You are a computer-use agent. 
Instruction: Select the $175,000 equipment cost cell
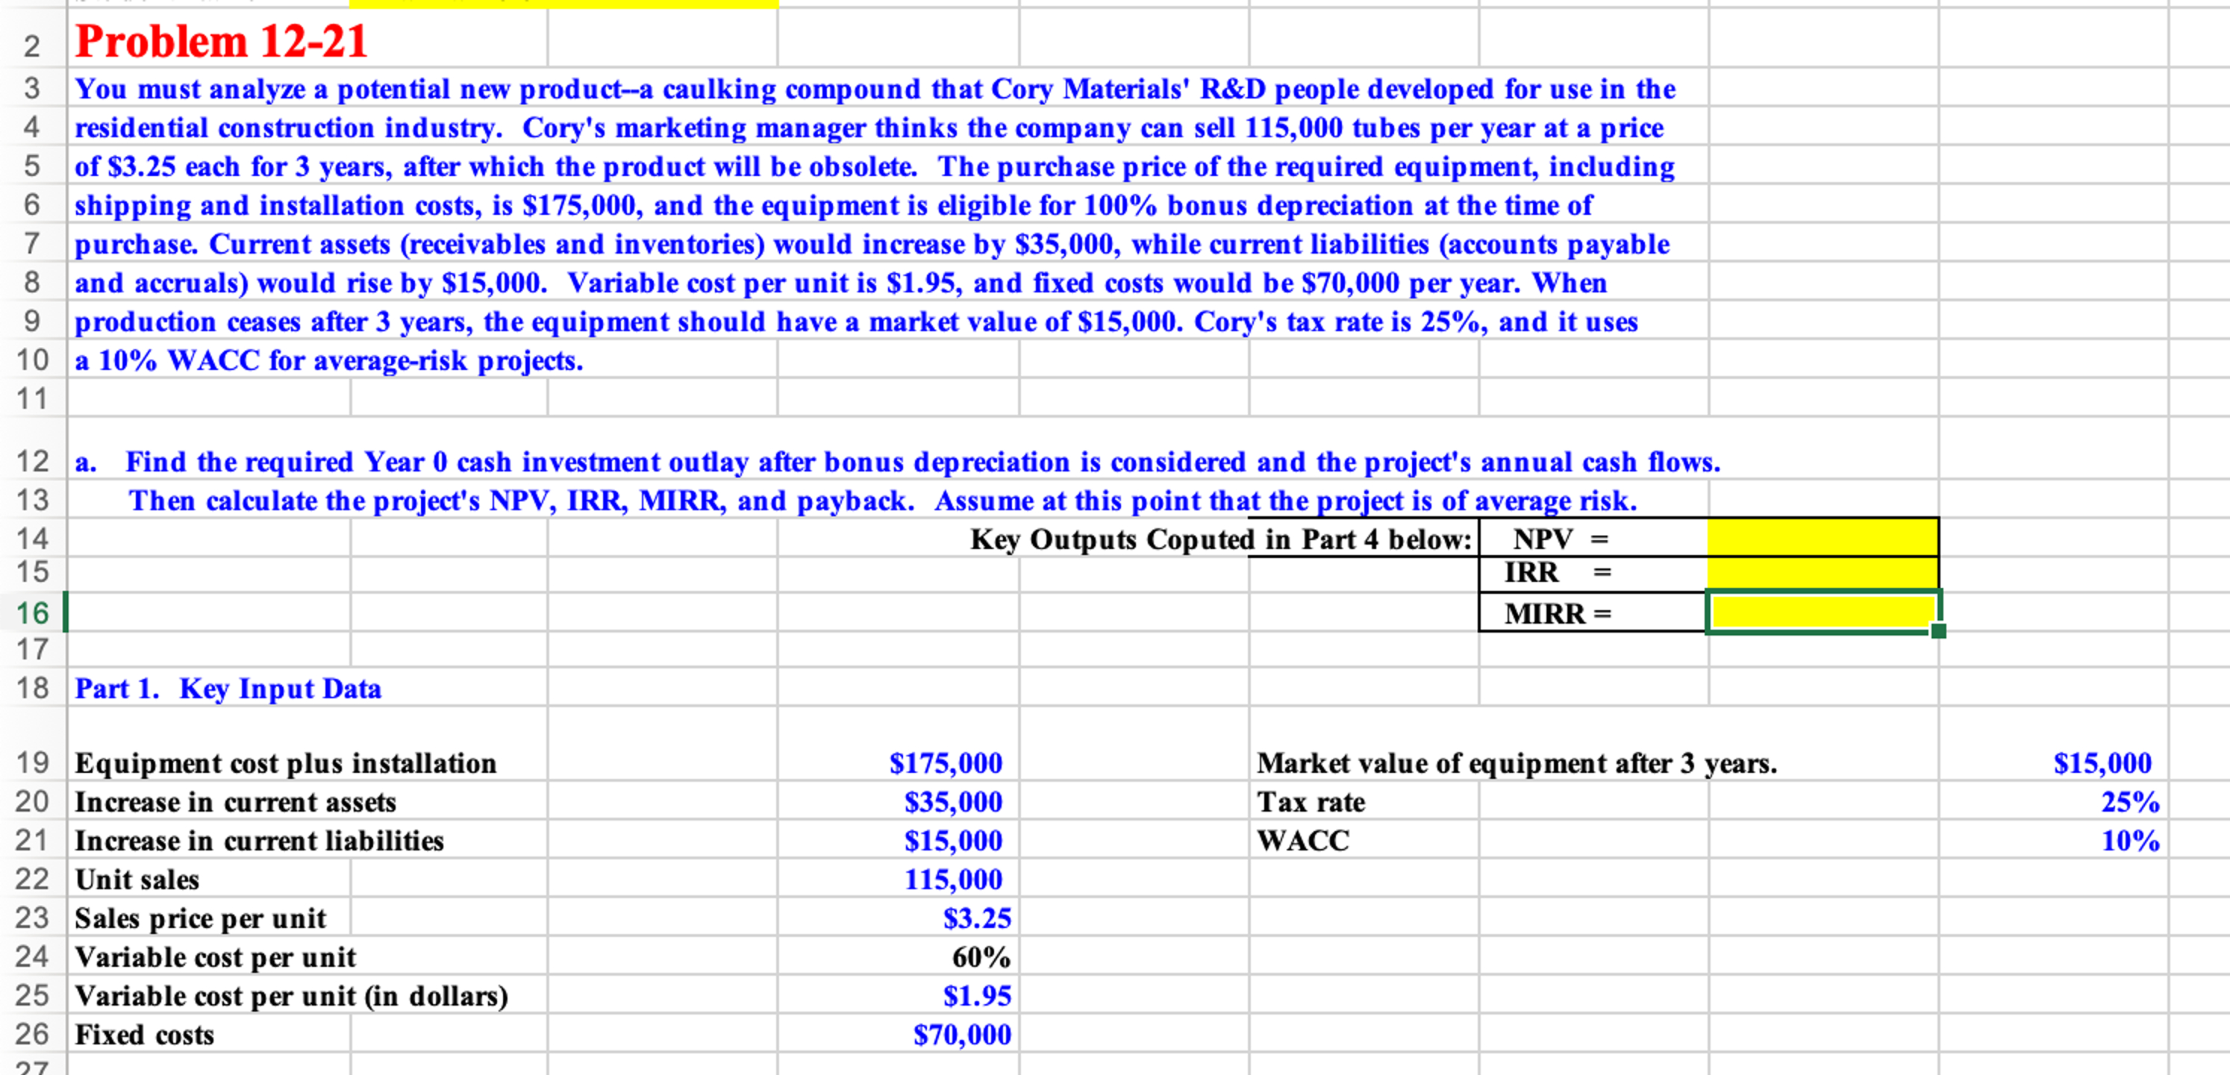[x=946, y=762]
